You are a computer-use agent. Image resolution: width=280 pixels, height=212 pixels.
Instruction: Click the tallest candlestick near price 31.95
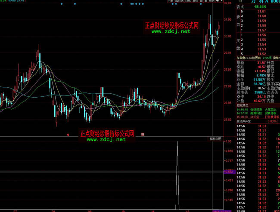(210, 26)
